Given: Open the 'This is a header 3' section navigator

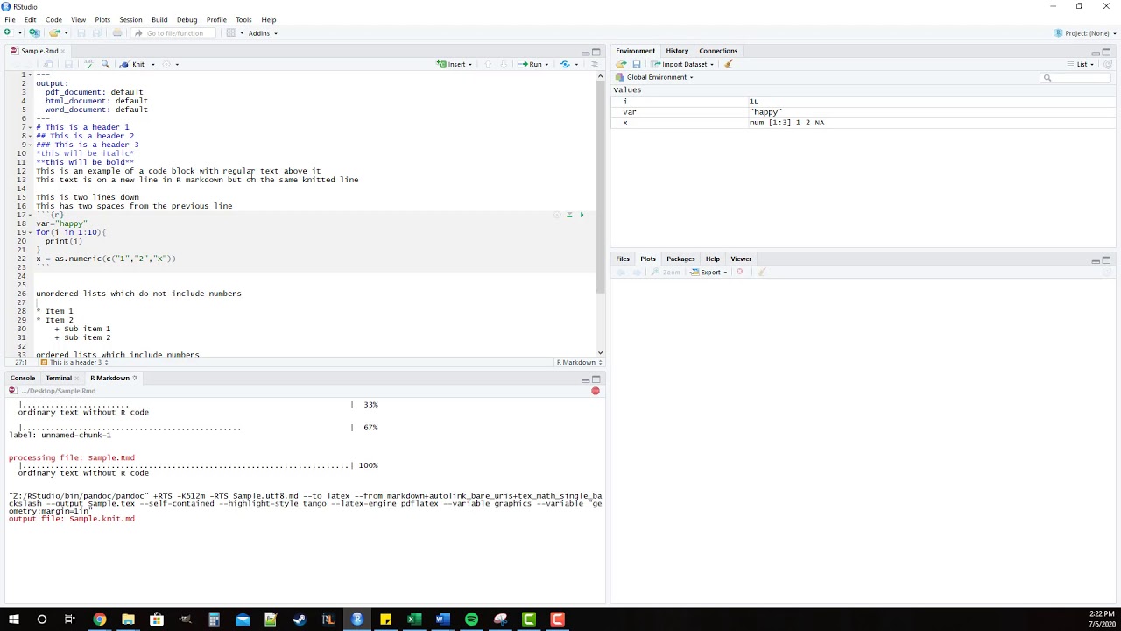Looking at the screenshot, I should (x=74, y=362).
